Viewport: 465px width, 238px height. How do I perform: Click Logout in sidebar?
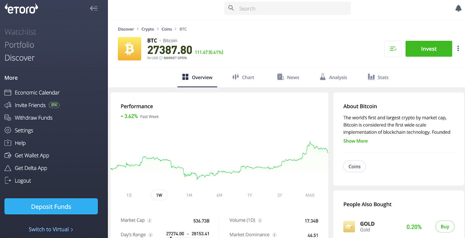tap(23, 181)
